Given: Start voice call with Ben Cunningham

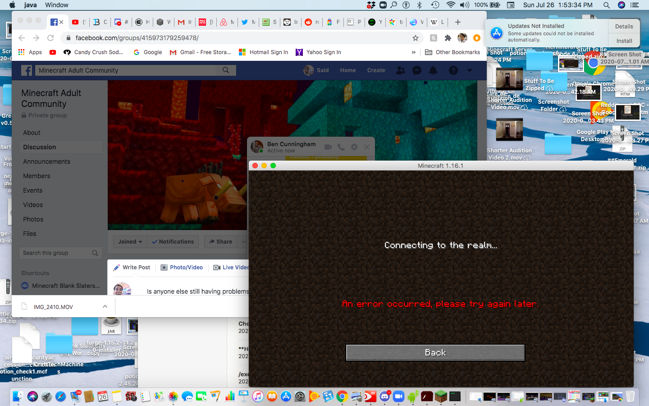Looking at the screenshot, I should pos(341,147).
